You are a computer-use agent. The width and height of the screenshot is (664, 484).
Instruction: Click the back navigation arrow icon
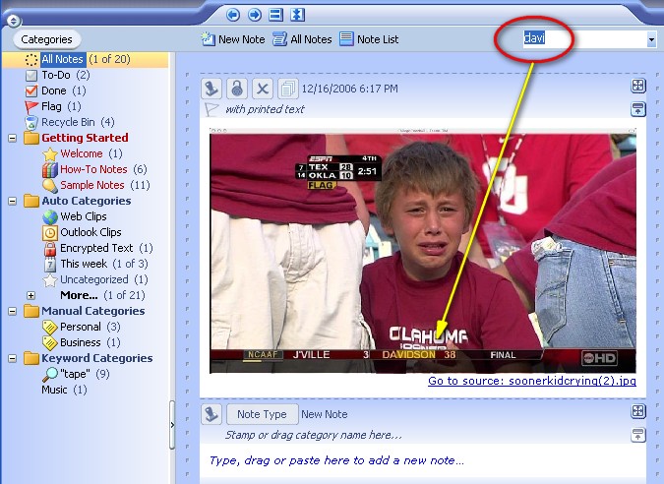pos(233,15)
